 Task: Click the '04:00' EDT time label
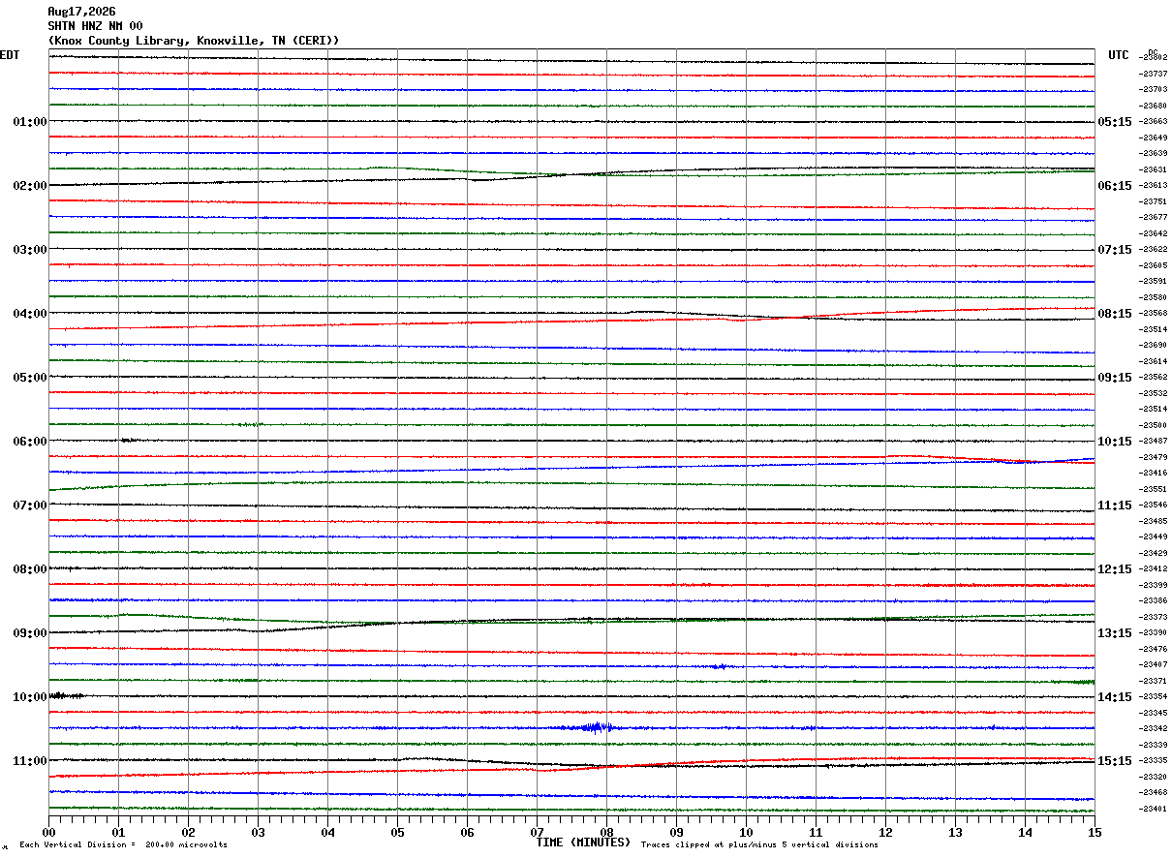29,314
